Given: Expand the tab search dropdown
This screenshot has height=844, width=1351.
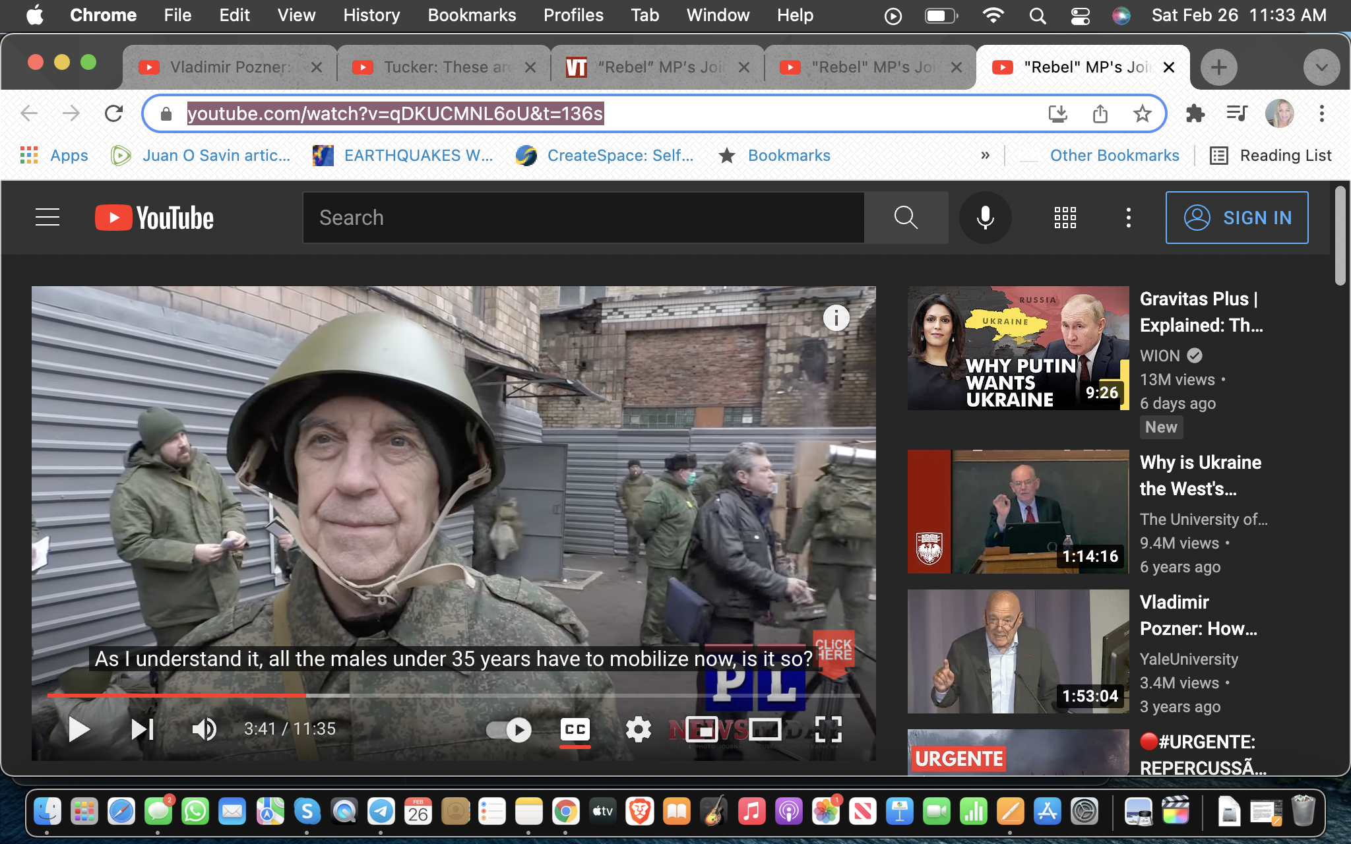Looking at the screenshot, I should click(1321, 67).
